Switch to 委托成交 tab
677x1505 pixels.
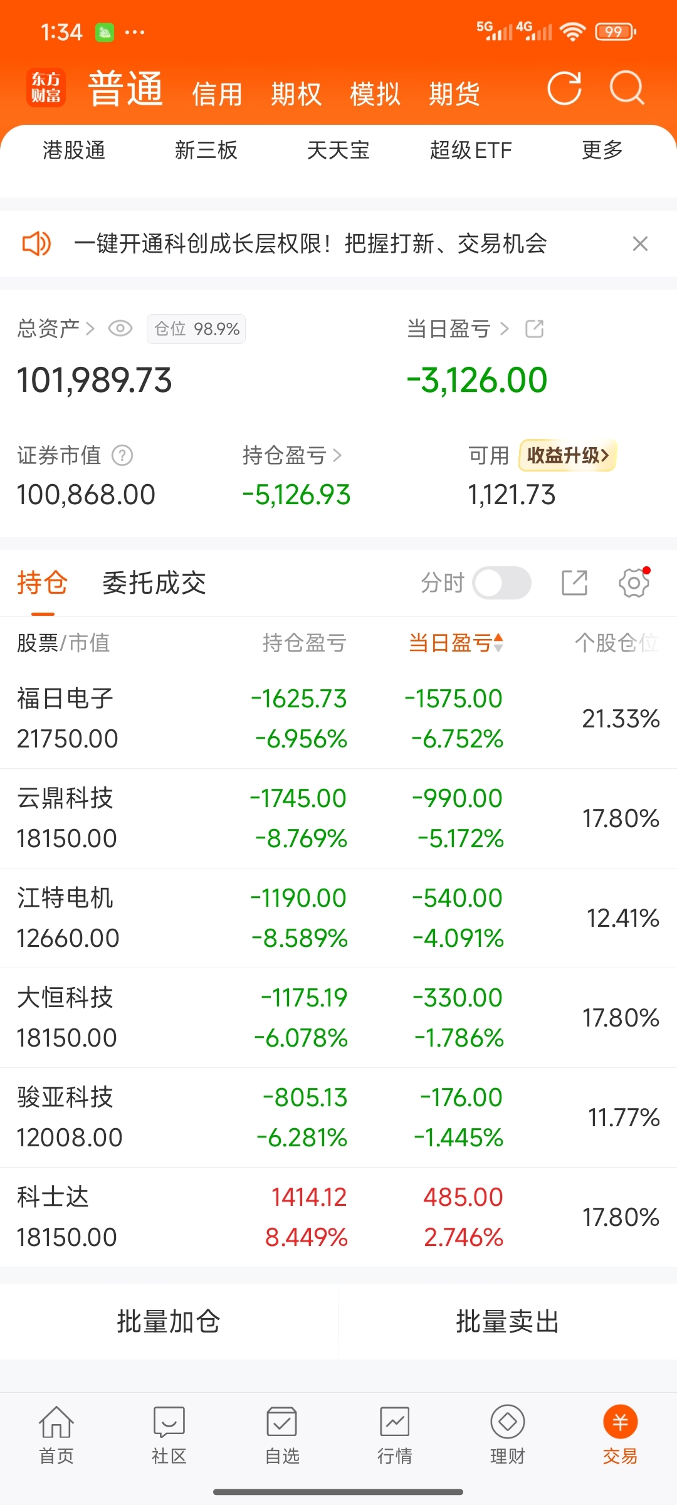click(154, 583)
